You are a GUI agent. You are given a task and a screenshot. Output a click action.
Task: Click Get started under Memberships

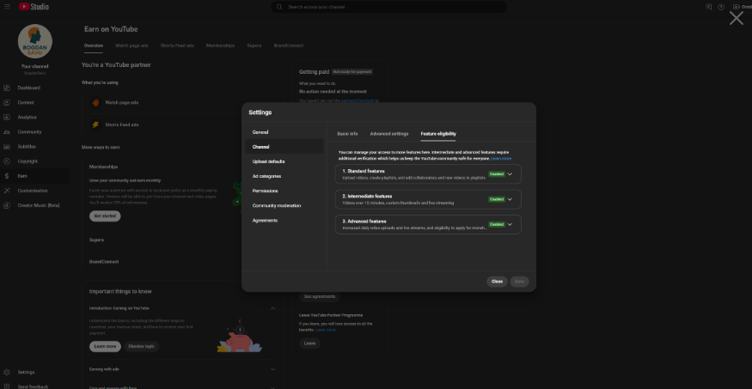coord(105,216)
